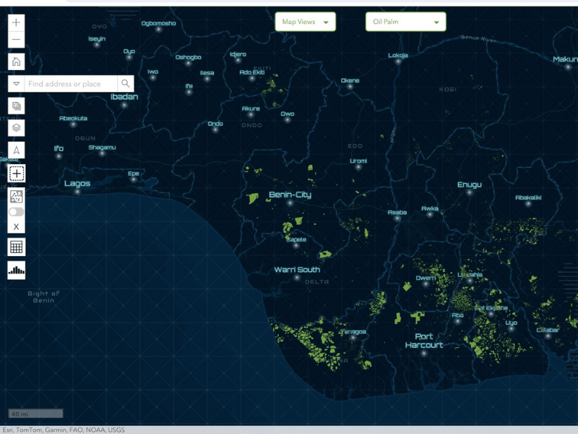Click the Benin-City label on map
The width and height of the screenshot is (578, 434).
(290, 195)
